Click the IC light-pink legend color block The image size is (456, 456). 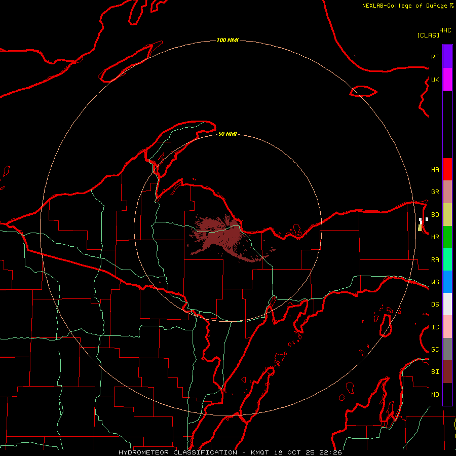pyautogui.click(x=447, y=327)
